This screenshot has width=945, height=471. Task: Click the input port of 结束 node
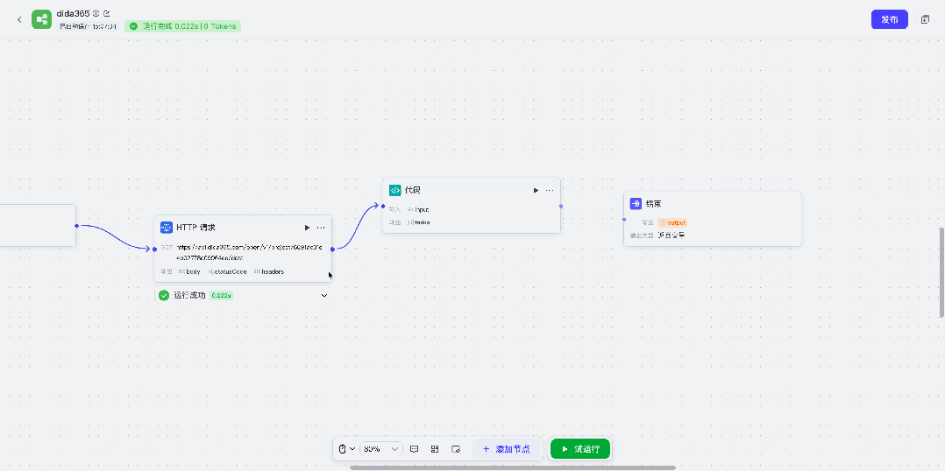click(624, 220)
